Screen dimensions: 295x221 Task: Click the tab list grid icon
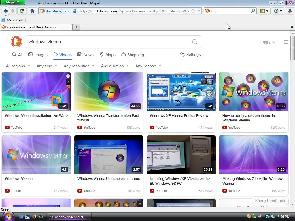tap(292, 27)
